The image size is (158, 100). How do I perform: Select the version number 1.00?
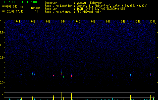coord(34,2)
